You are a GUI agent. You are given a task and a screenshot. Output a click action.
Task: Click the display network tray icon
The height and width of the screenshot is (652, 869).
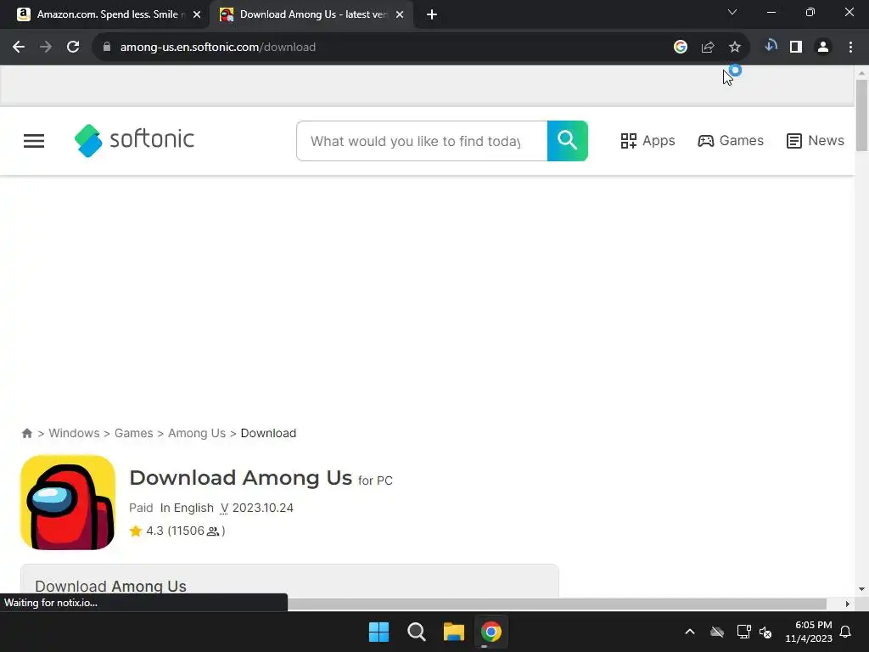pyautogui.click(x=743, y=632)
